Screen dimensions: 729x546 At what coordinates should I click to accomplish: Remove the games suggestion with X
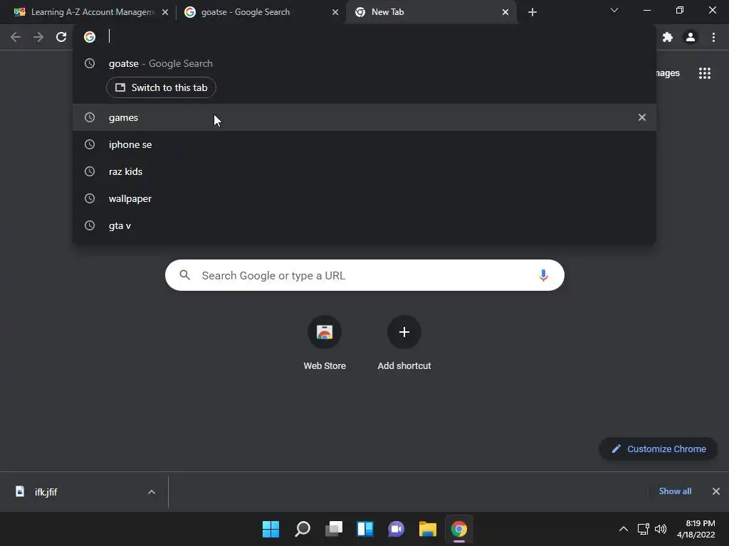(642, 117)
